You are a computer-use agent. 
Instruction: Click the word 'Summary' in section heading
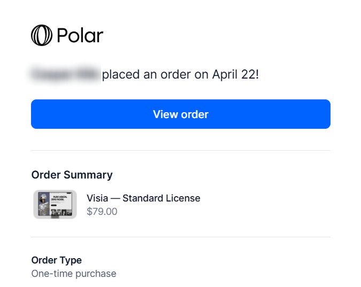click(88, 175)
